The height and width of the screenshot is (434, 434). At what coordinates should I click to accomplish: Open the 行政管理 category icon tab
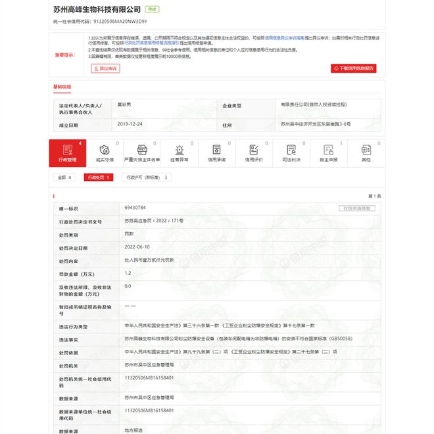(68, 153)
